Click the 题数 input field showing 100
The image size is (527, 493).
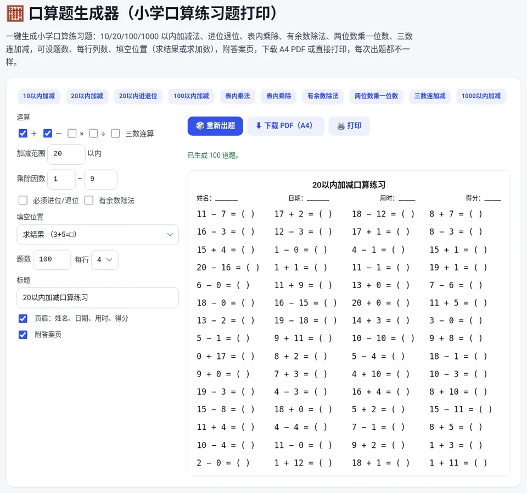[52, 260]
